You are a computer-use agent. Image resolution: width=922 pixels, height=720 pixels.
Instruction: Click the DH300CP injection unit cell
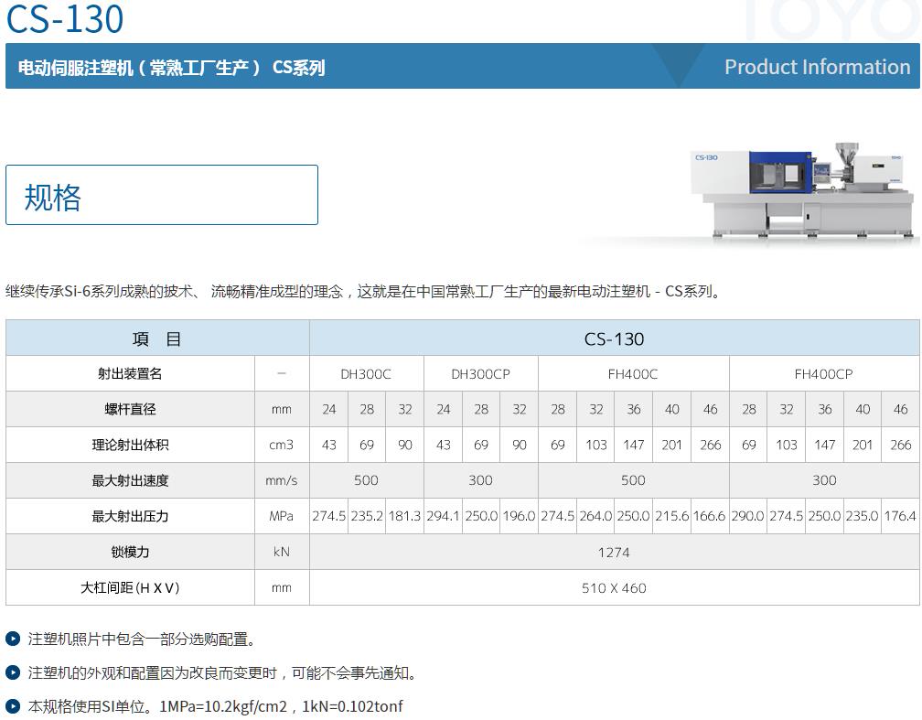coord(480,373)
